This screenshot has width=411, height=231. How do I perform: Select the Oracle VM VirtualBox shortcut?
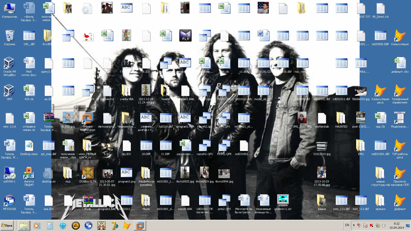(10, 67)
